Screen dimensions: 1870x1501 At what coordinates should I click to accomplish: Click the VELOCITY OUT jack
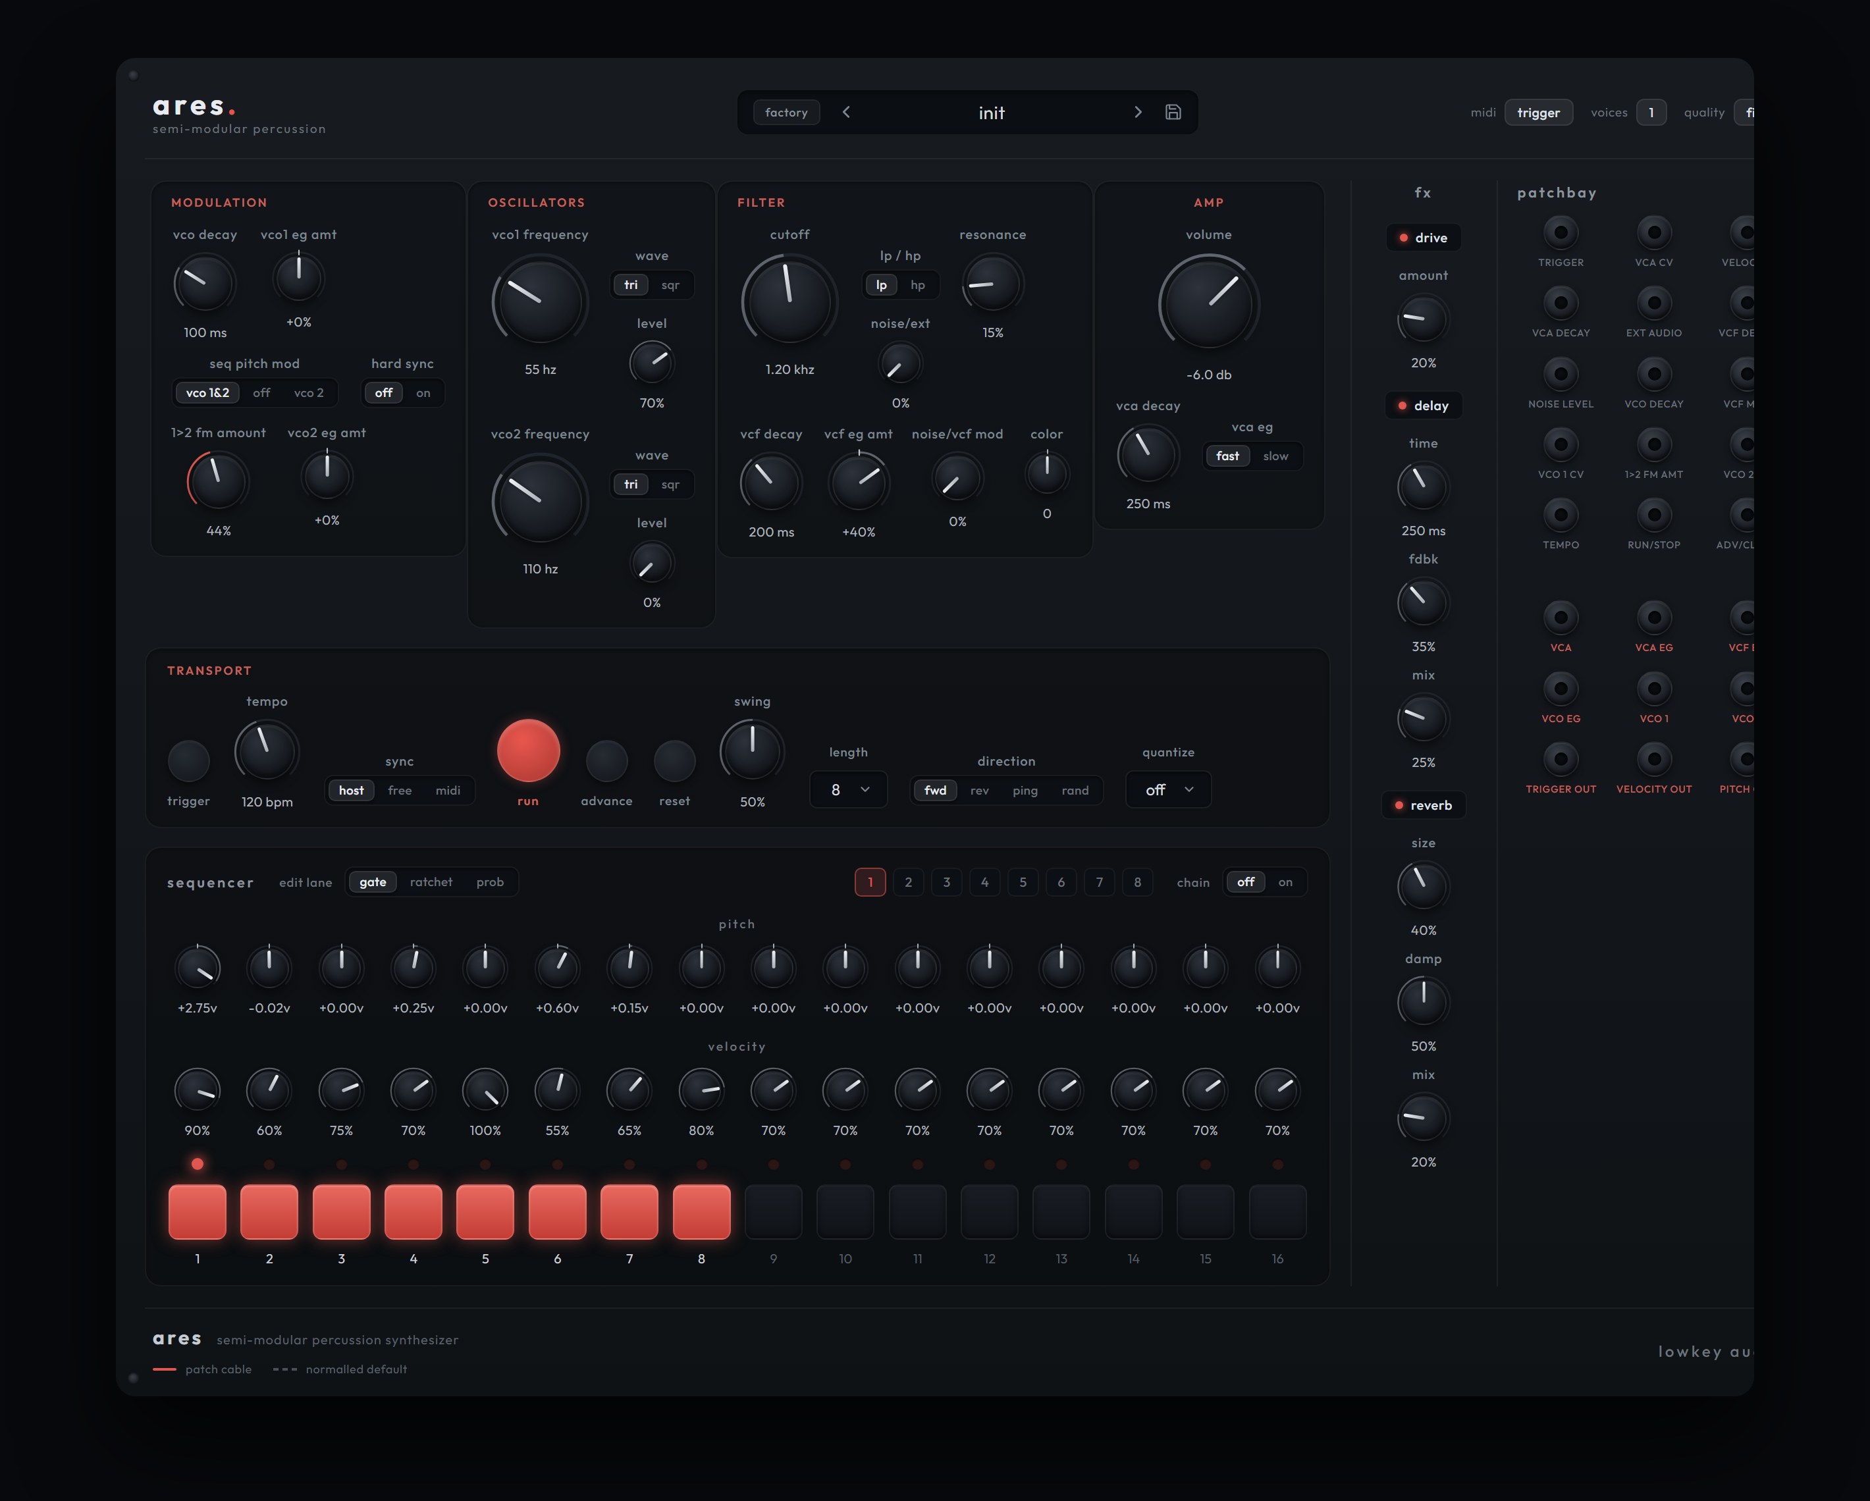(x=1654, y=760)
